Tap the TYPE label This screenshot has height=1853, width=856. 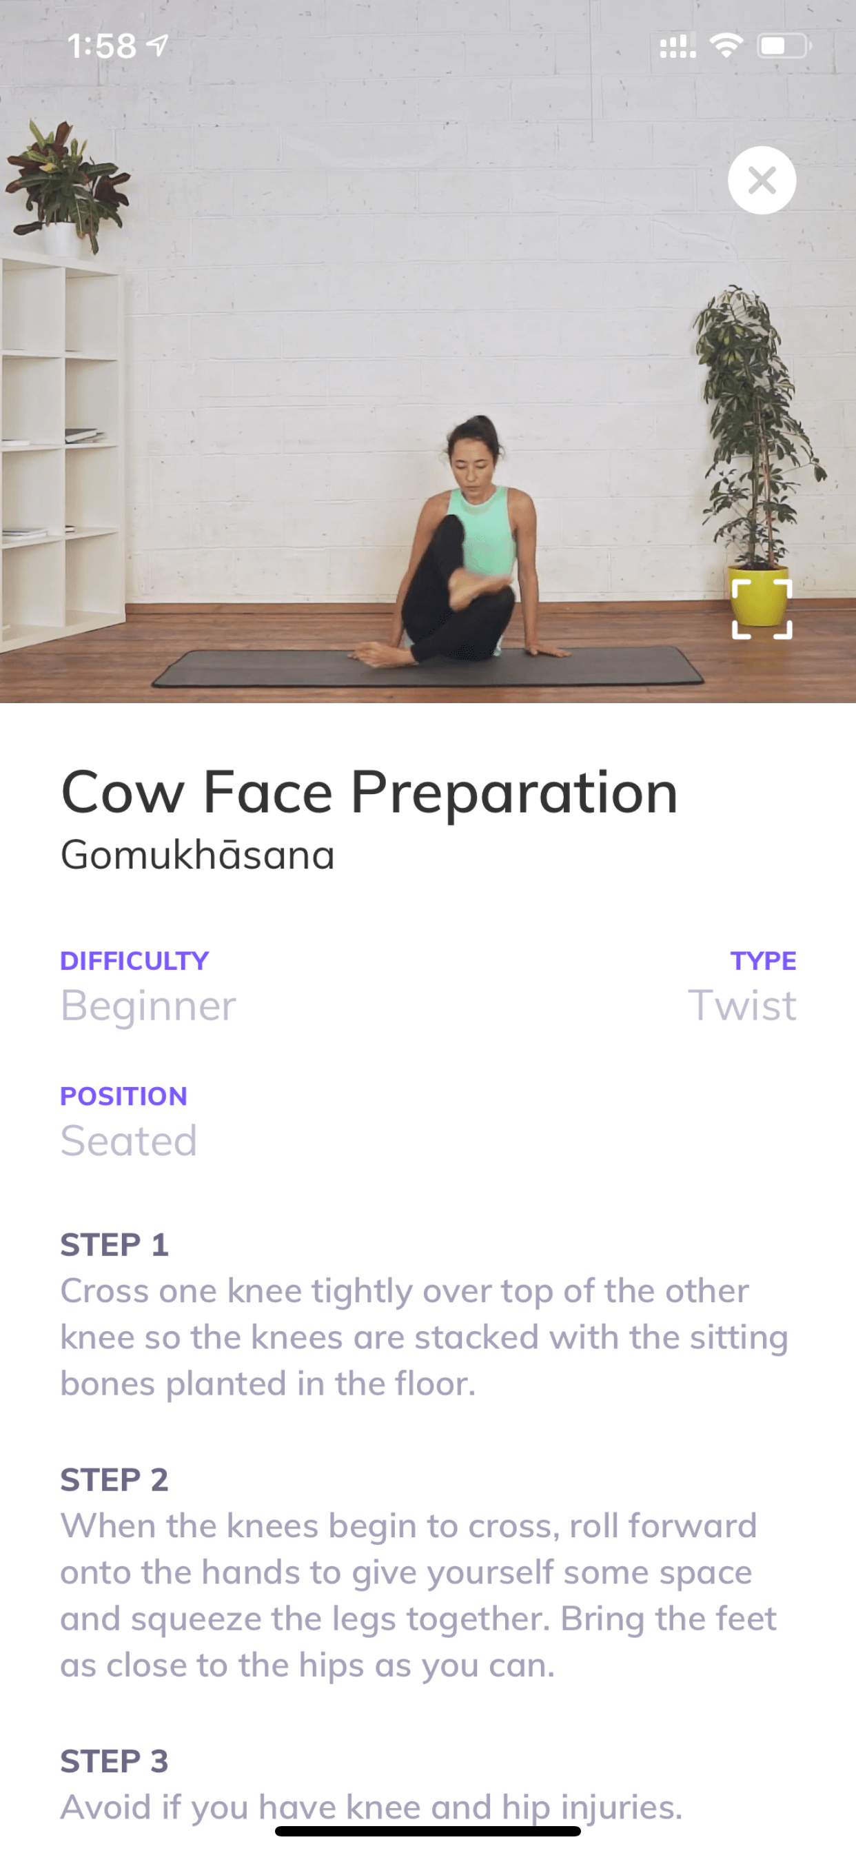pyautogui.click(x=763, y=960)
